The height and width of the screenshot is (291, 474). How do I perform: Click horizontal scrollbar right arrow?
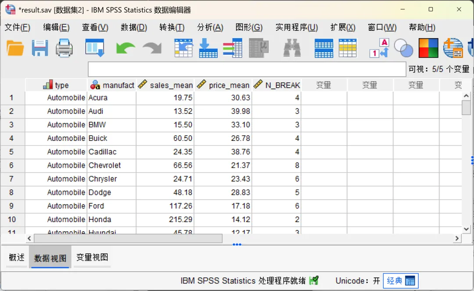[x=457, y=238]
